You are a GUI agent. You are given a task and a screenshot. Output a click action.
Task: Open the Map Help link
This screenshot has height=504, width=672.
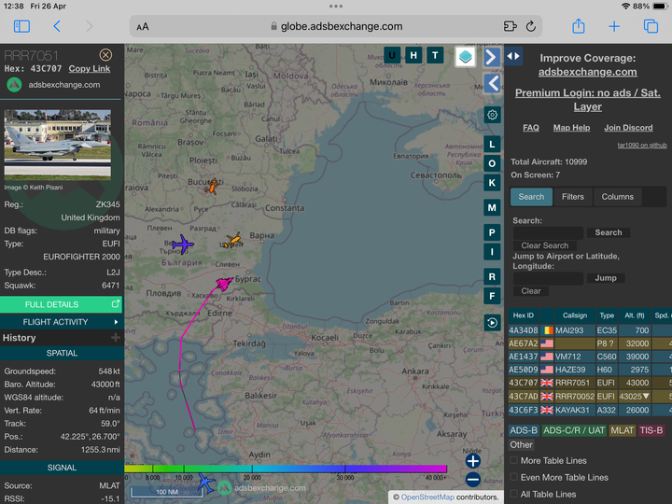pyautogui.click(x=571, y=128)
